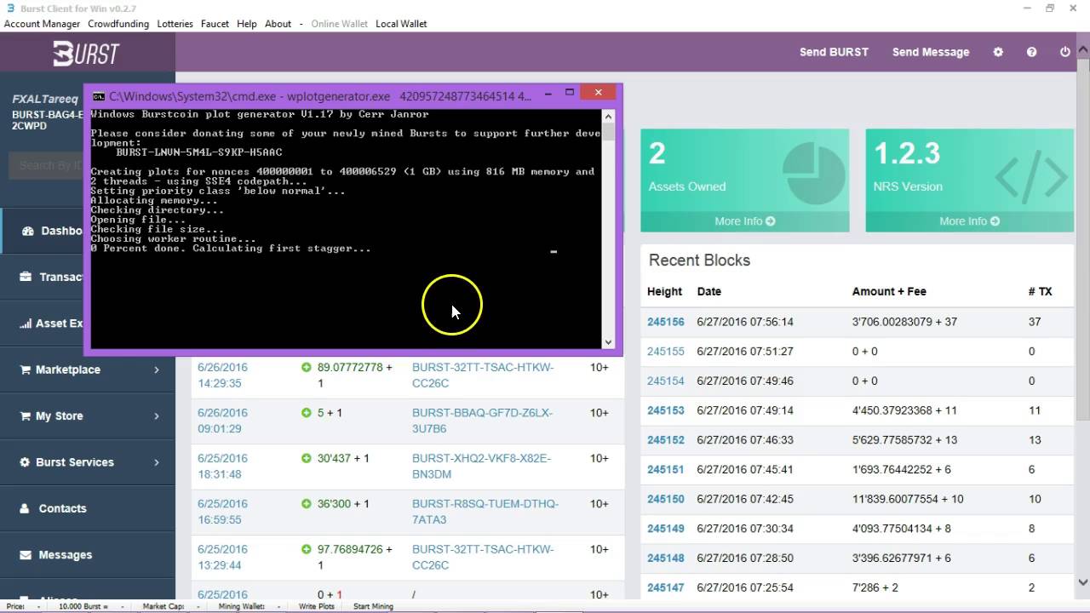Open the Lotteries menu

[x=175, y=24]
